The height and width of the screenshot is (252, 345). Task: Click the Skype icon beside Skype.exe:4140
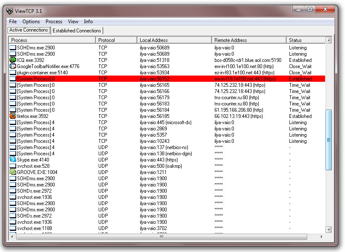click(13, 159)
